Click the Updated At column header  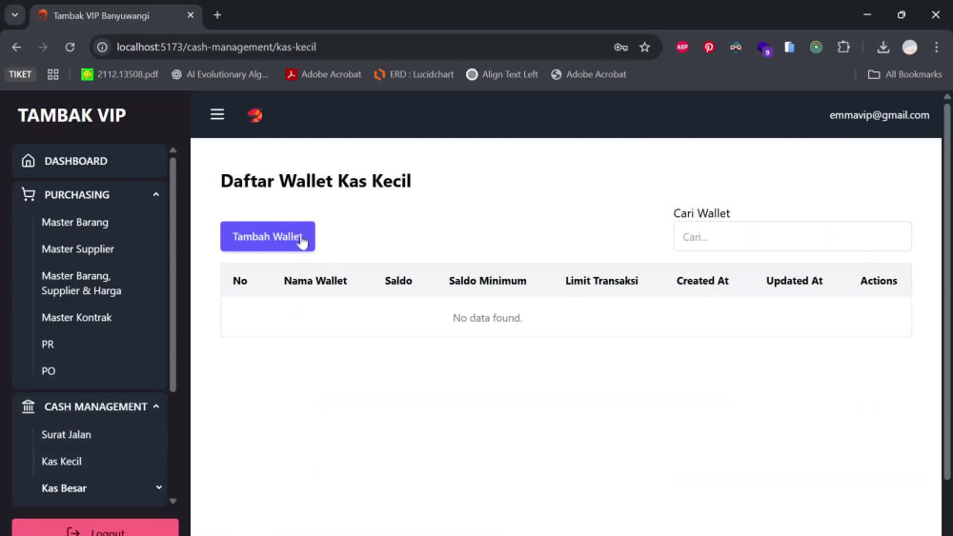[x=795, y=281]
